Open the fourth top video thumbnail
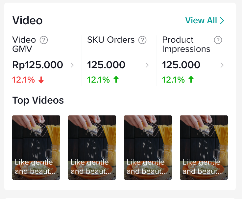 pos(204,148)
